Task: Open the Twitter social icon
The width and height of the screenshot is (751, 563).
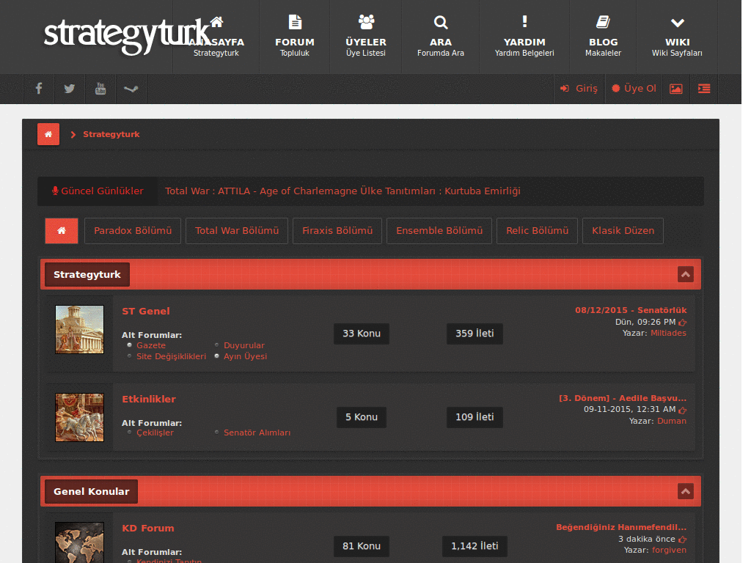Action: [x=70, y=89]
